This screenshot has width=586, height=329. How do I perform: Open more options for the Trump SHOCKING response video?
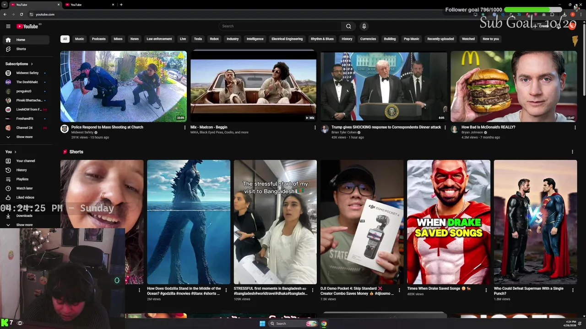[x=445, y=127]
